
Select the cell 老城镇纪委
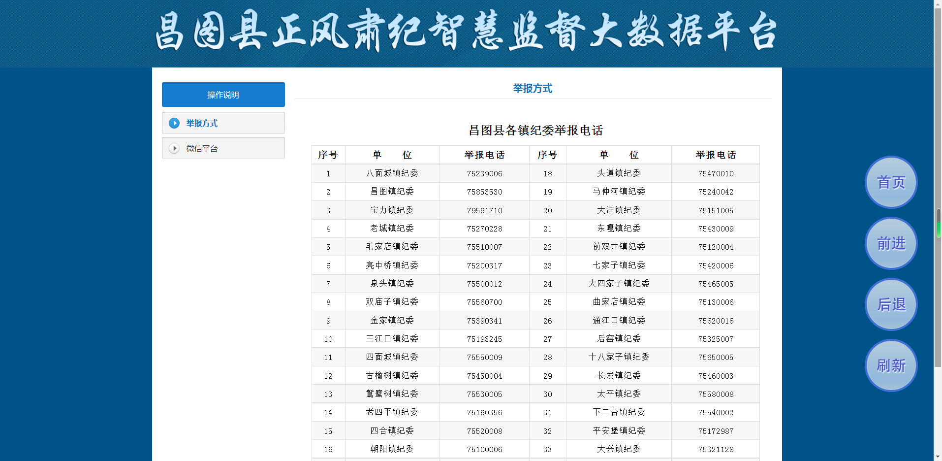pos(392,229)
